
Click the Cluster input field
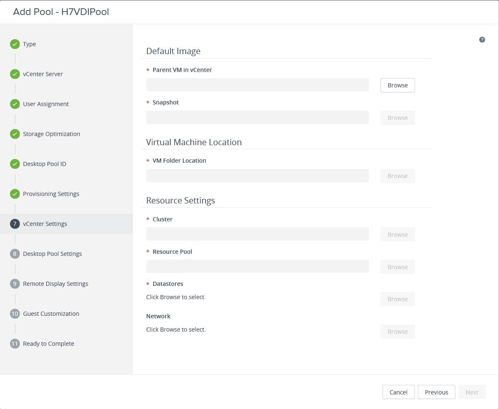[257, 234]
